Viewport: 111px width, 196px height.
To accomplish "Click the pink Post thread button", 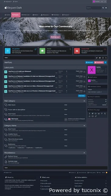I will [x=99, y=62].
